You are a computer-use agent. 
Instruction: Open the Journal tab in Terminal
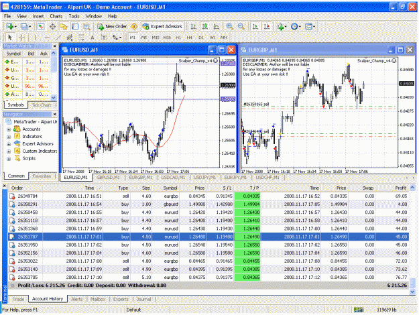(x=144, y=299)
